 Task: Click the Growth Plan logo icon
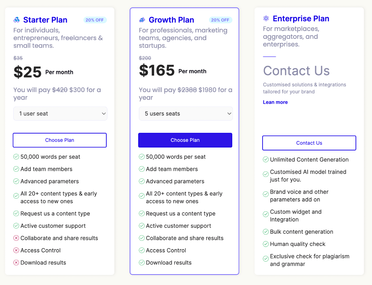(142, 20)
